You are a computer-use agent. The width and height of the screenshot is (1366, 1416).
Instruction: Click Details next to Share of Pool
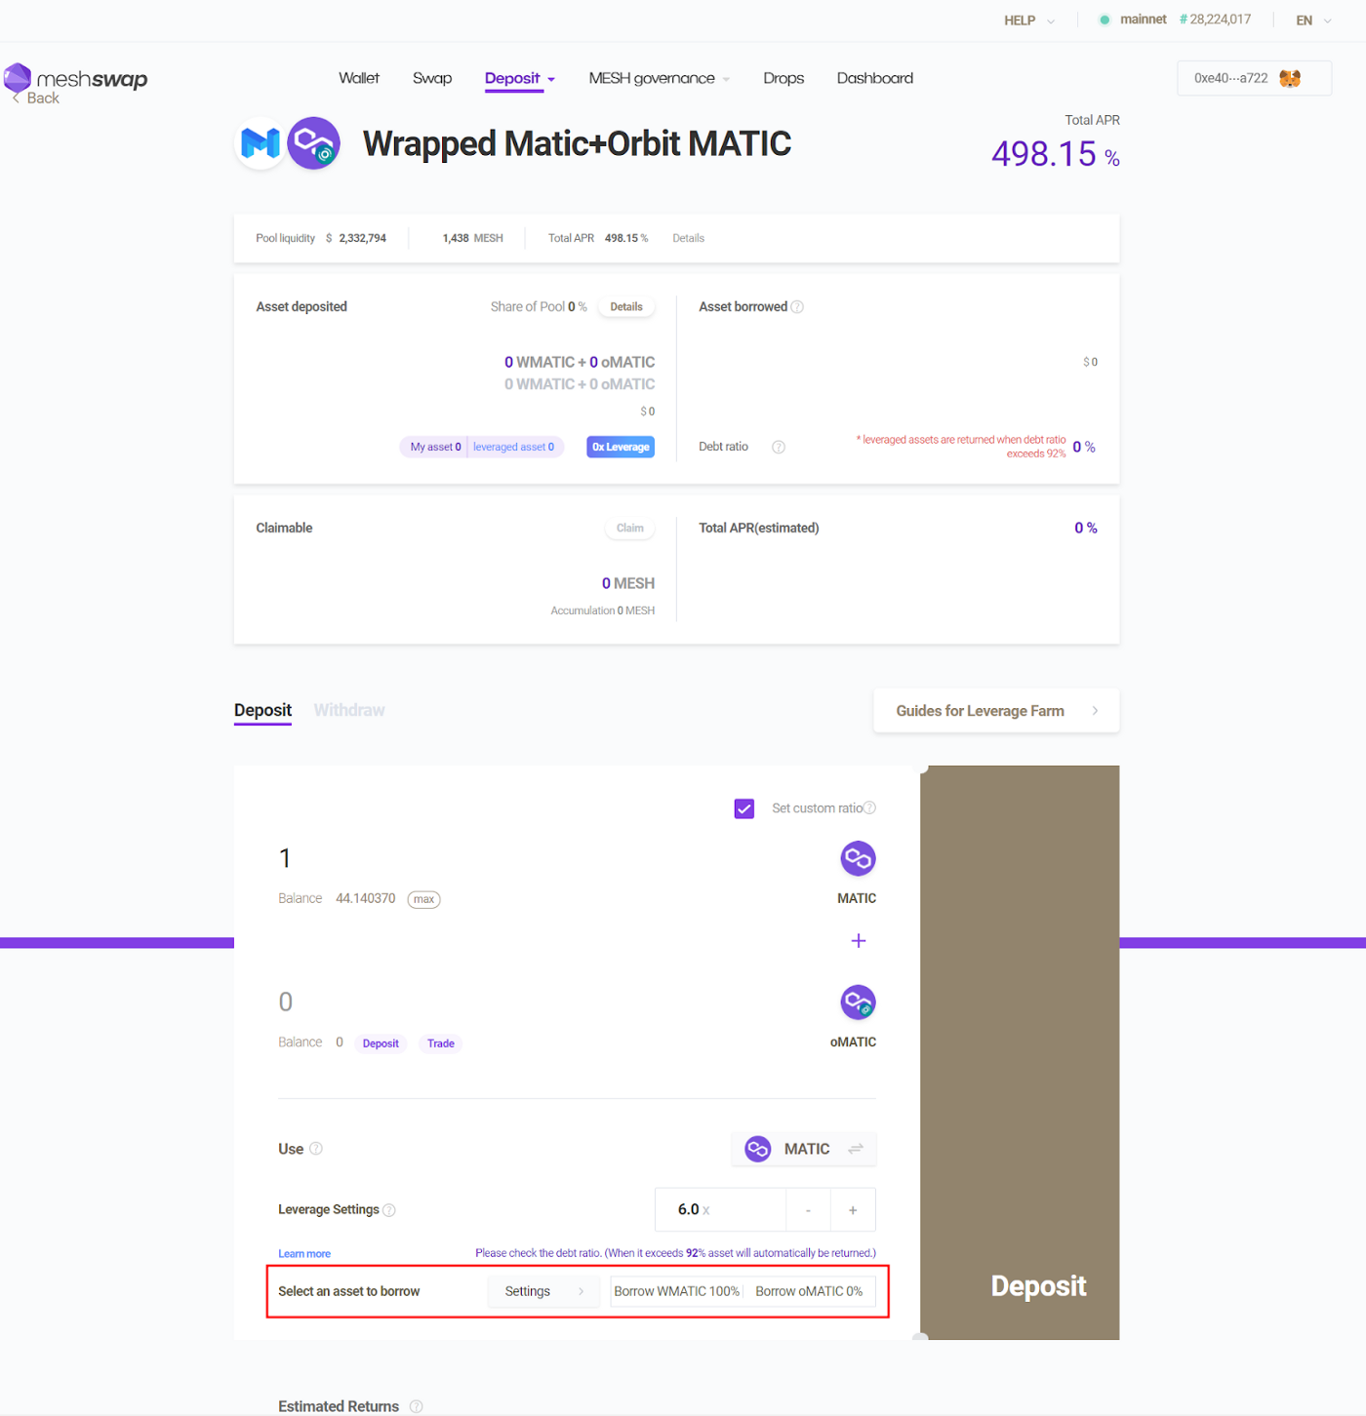click(626, 306)
